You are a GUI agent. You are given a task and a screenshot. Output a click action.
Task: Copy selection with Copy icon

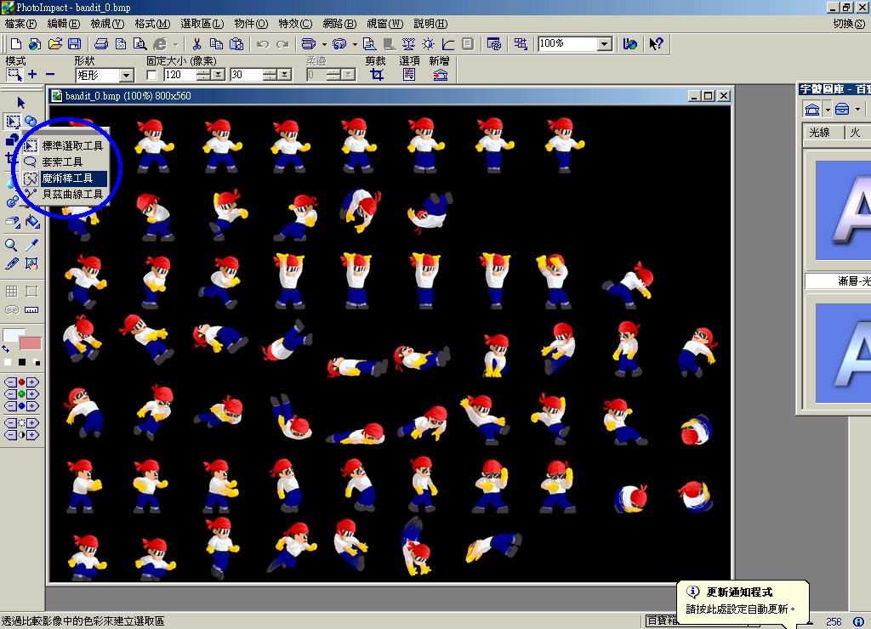coord(216,44)
